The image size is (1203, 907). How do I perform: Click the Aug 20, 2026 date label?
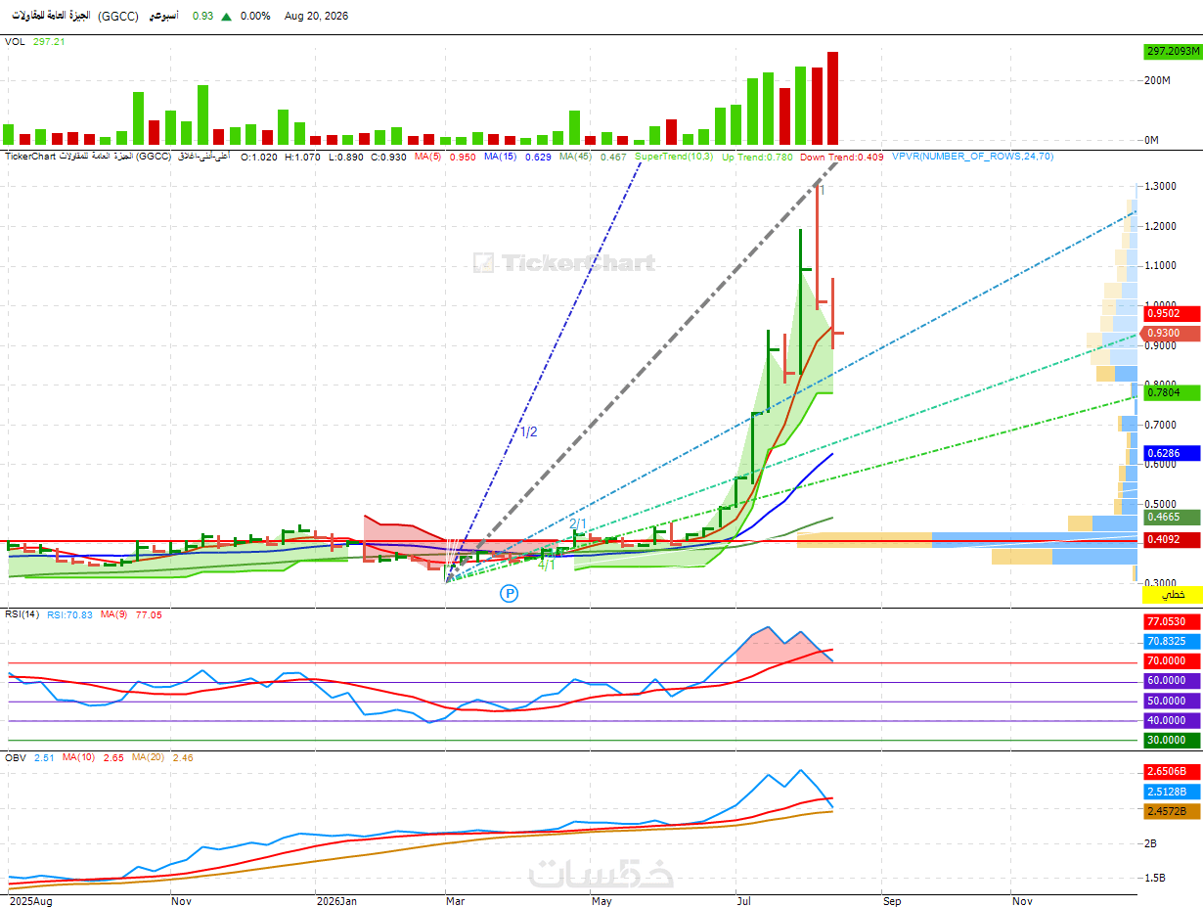tap(316, 17)
